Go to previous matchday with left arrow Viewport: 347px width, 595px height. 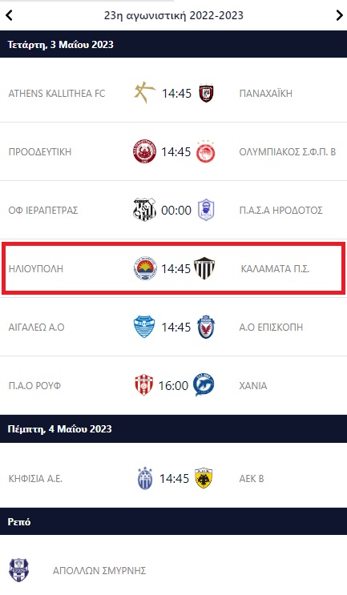tap(9, 15)
